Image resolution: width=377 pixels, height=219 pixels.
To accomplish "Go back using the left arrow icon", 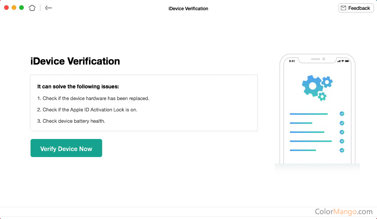I will (x=48, y=8).
